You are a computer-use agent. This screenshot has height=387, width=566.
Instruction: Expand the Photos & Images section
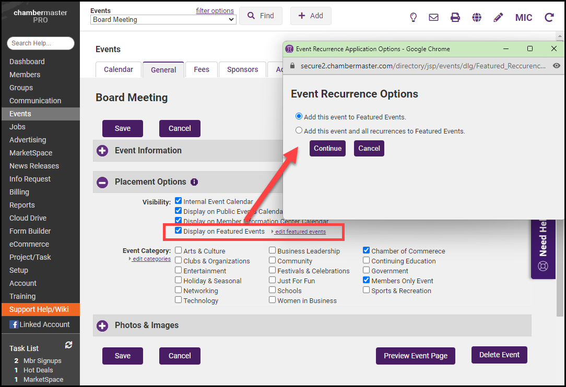[x=103, y=325]
